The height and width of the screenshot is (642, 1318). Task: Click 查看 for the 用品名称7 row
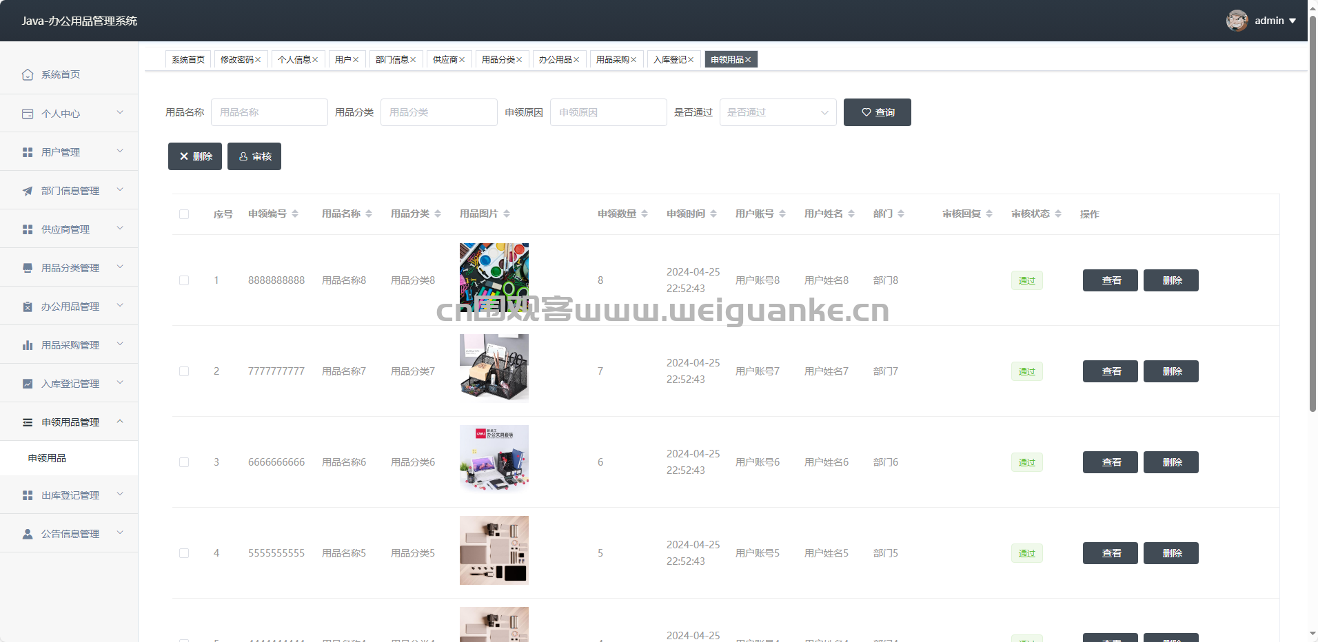coord(1110,371)
